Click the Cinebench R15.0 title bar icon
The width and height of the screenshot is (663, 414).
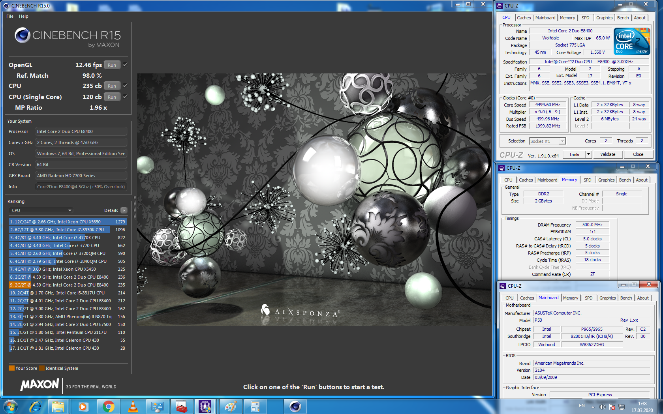[6, 6]
